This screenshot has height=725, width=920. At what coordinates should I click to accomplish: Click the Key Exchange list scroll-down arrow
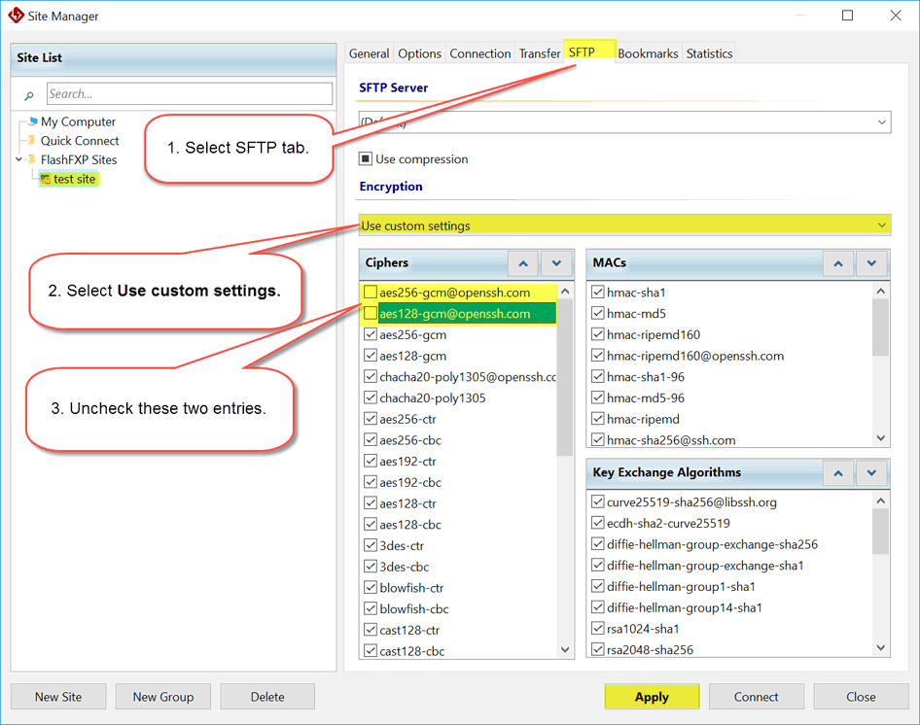click(x=880, y=647)
